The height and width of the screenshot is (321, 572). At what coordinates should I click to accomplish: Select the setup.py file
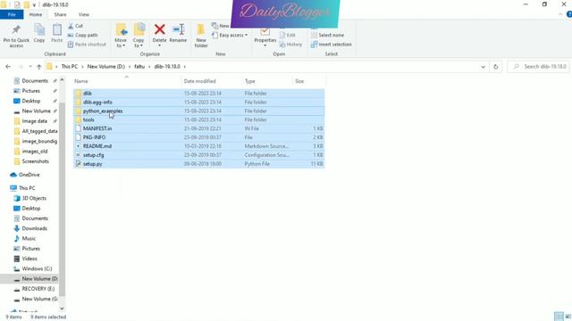click(198, 164)
